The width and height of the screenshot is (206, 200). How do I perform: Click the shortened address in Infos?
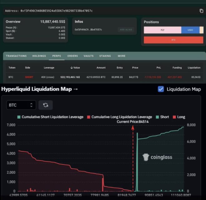point(88,30)
